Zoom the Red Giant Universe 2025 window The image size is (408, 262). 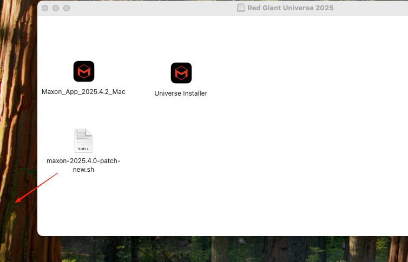(67, 8)
